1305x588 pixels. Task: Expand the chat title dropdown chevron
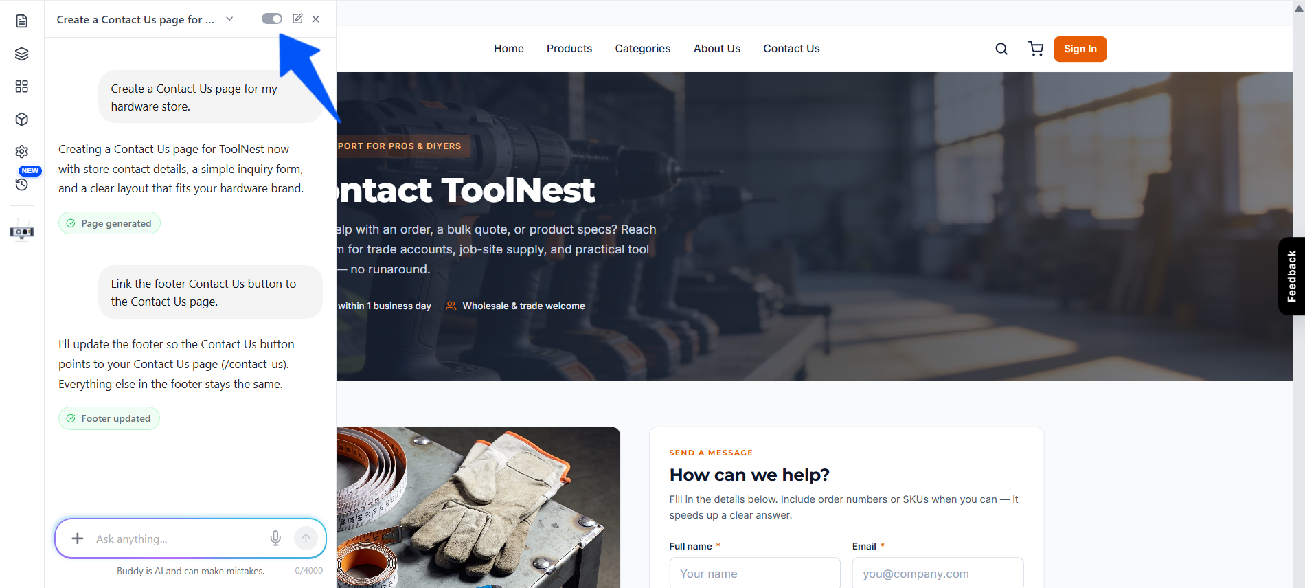[x=229, y=19]
